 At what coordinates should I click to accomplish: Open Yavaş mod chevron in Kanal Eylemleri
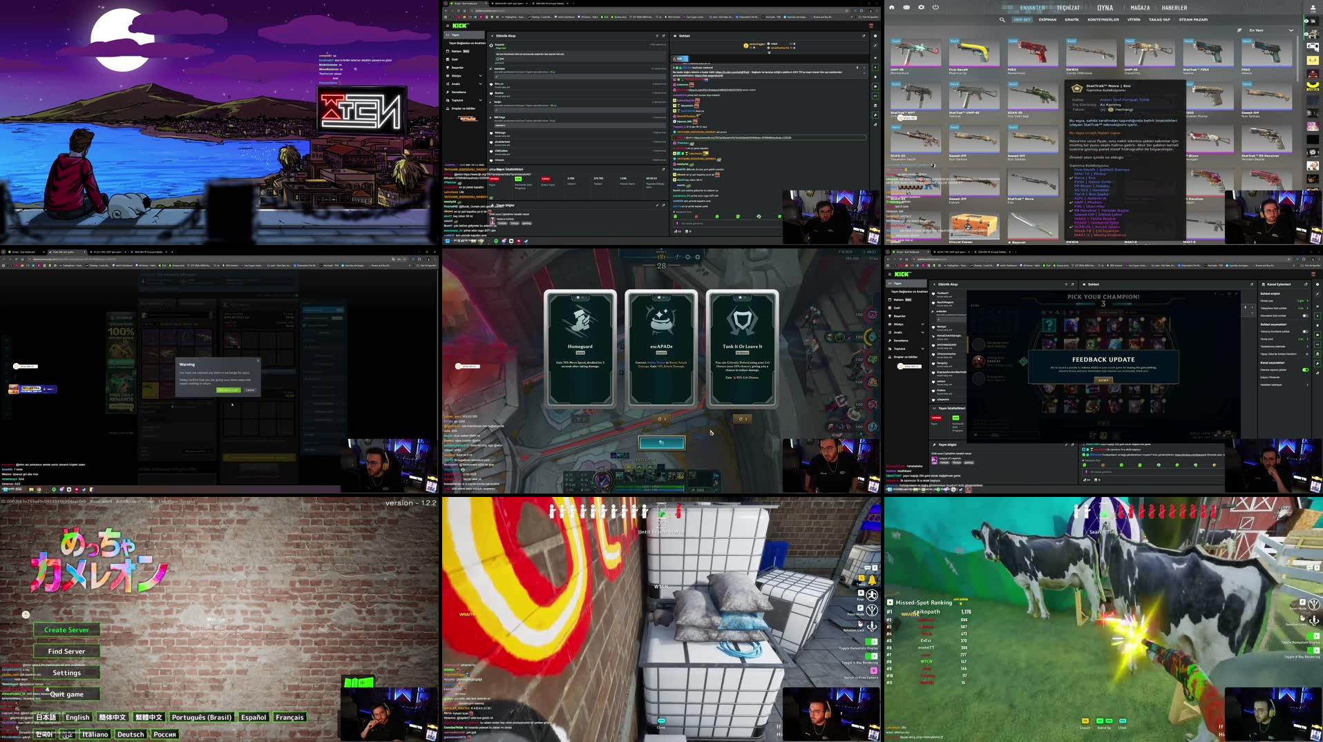click(x=1308, y=339)
